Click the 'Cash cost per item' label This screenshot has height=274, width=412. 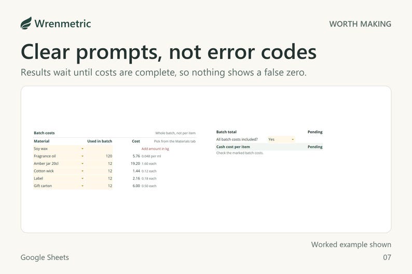[x=233, y=147]
